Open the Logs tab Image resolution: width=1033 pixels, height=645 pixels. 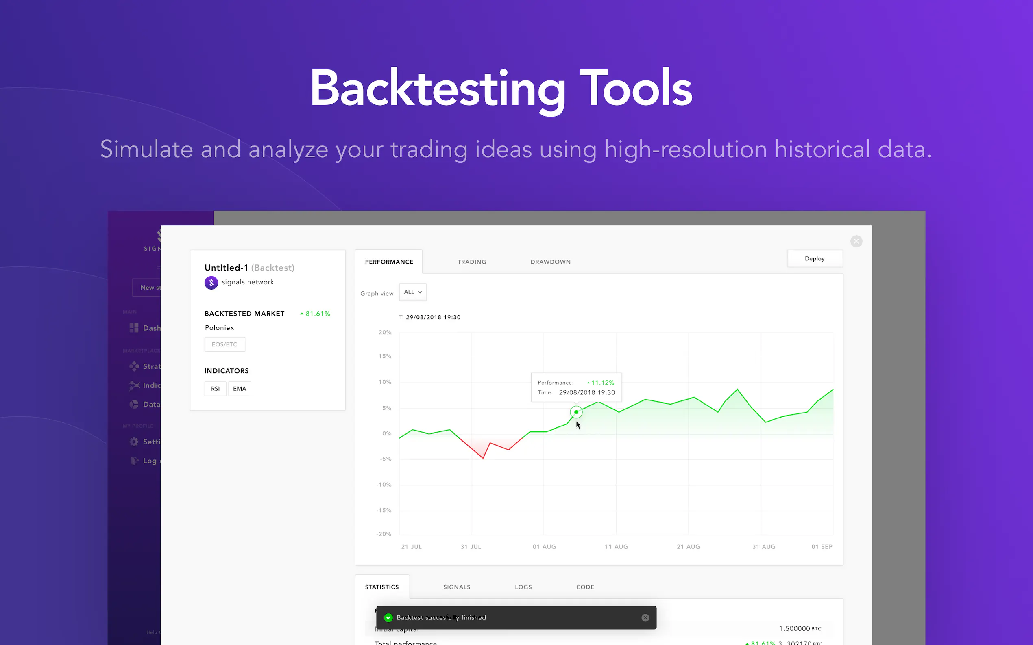(523, 587)
